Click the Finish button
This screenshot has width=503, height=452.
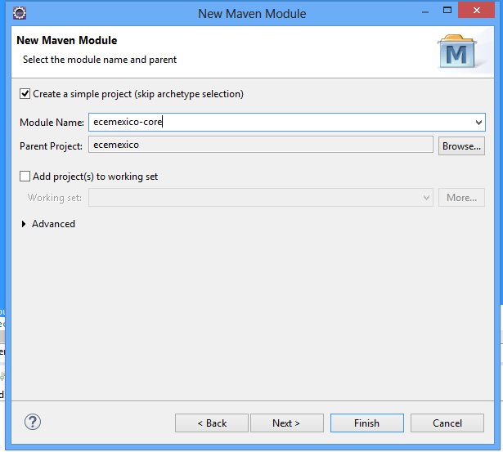point(367,423)
